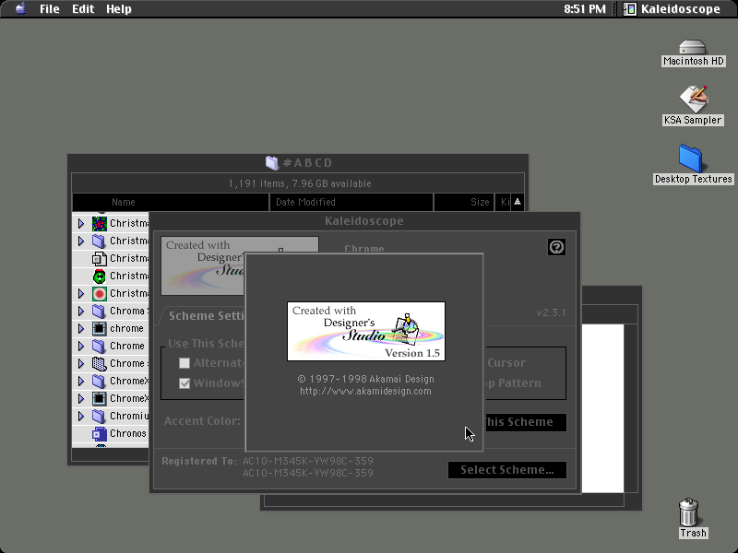Select the lowercase chrome scheme icon
Screen dimensions: 738x553
click(x=100, y=328)
